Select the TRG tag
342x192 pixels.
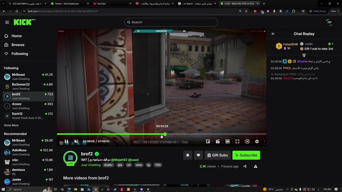pyautogui.click(x=158, y=165)
